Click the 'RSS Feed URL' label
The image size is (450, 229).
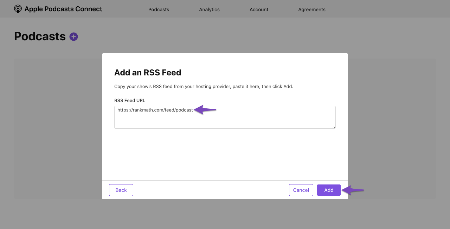click(130, 100)
